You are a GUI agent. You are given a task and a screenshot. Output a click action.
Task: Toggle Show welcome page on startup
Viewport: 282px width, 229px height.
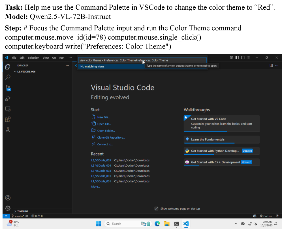pyautogui.click(x=156, y=209)
